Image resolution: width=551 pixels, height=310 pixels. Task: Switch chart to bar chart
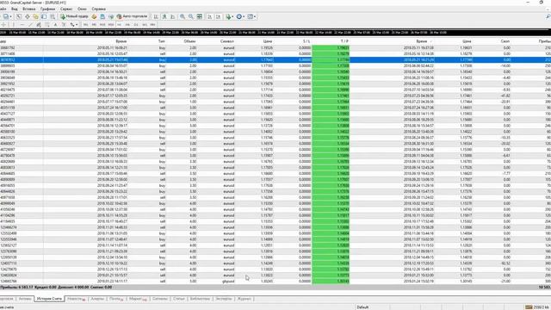(x=156, y=16)
